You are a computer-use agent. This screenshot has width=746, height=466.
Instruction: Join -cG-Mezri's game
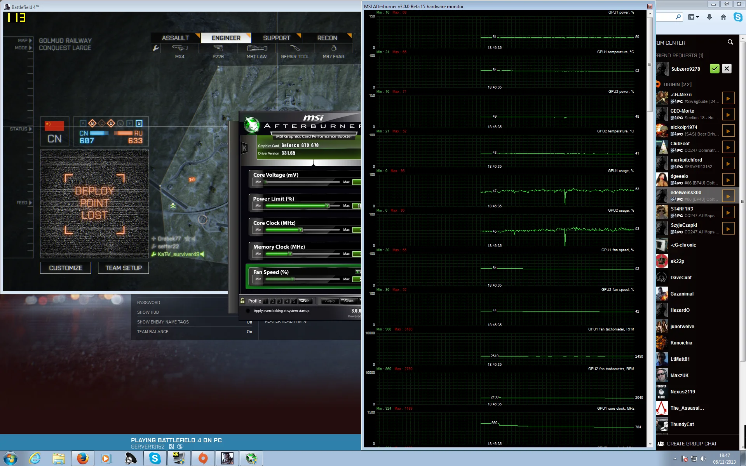click(x=728, y=98)
